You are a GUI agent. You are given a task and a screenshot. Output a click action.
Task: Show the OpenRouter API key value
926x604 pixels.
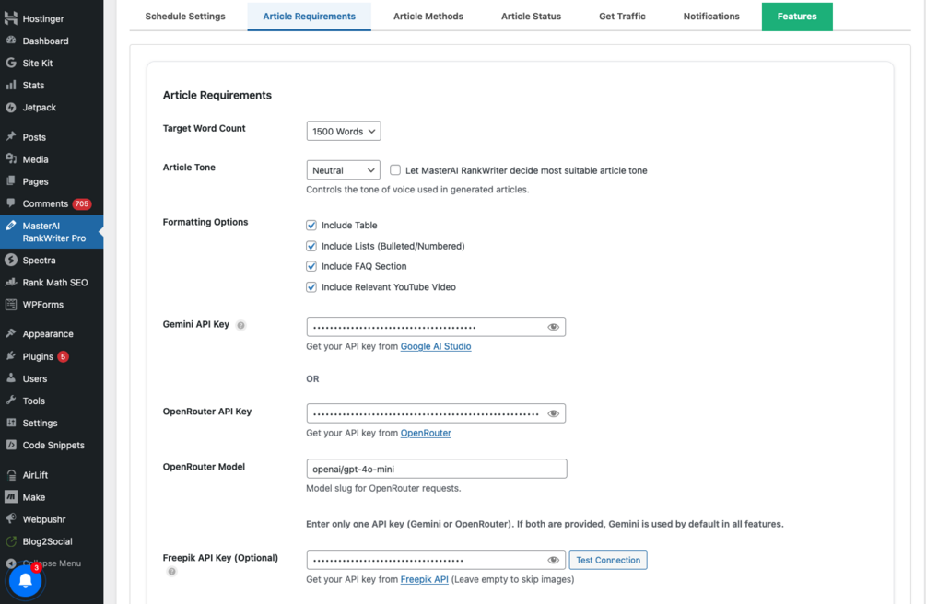tap(553, 413)
